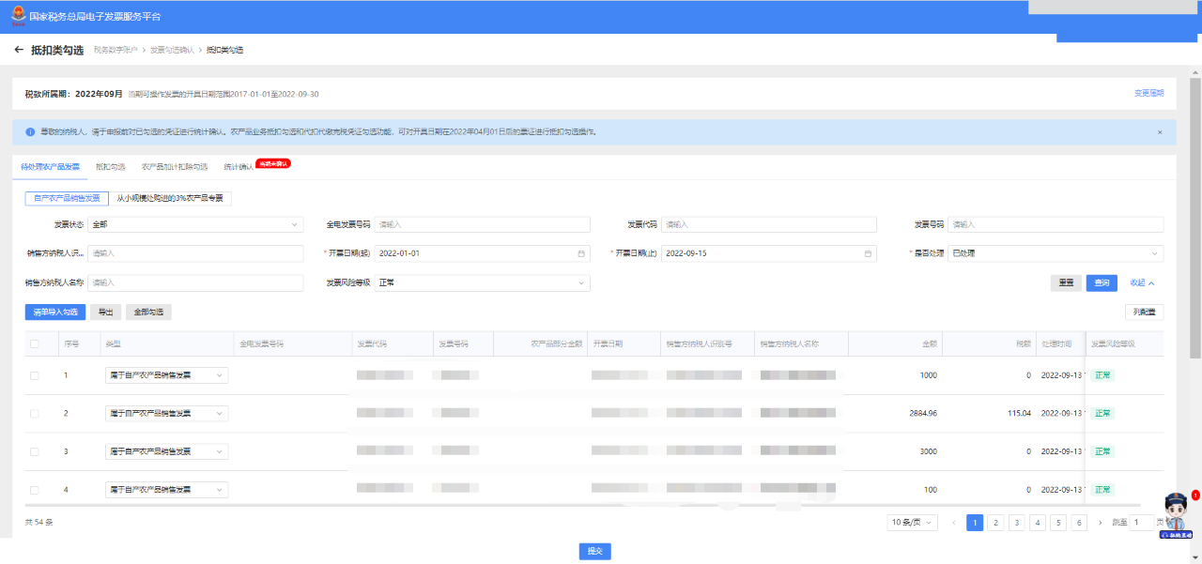Open calendar icon for 开票日期(起)
Image resolution: width=1202 pixels, height=564 pixels.
(580, 253)
